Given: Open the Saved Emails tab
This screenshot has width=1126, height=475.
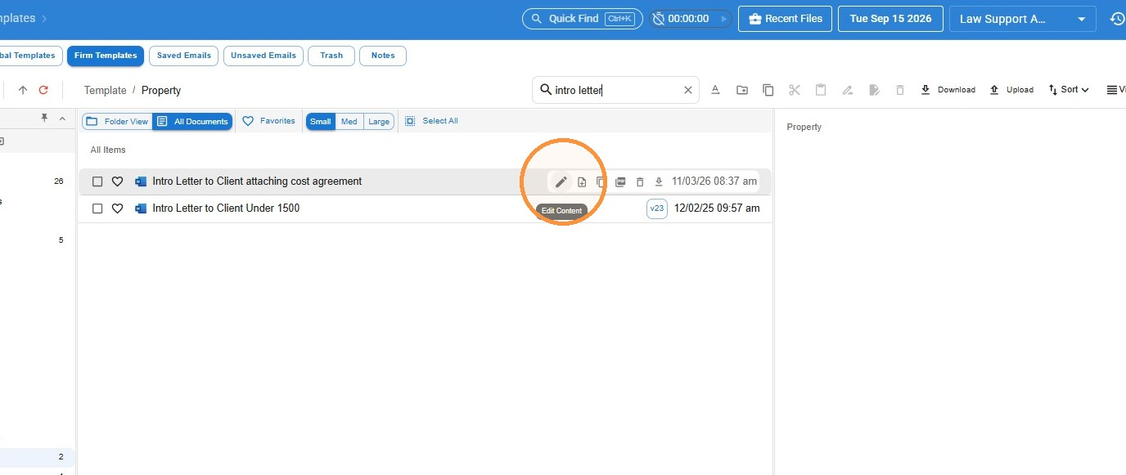Looking at the screenshot, I should [x=184, y=56].
